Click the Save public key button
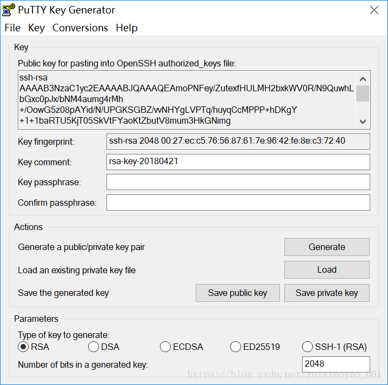 [x=238, y=293]
